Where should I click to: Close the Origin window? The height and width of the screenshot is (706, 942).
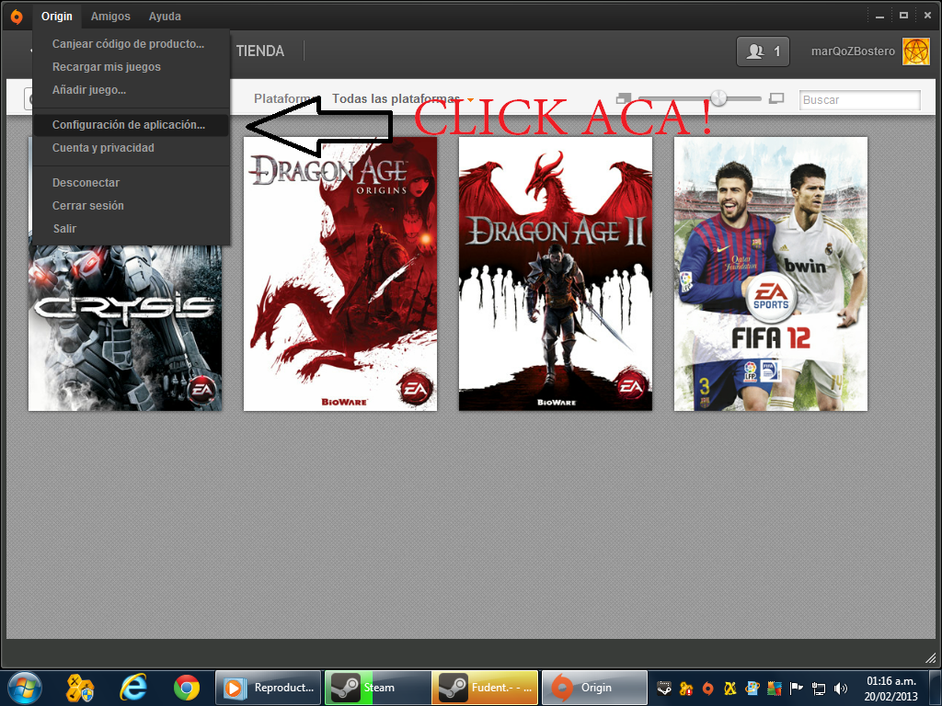(927, 16)
